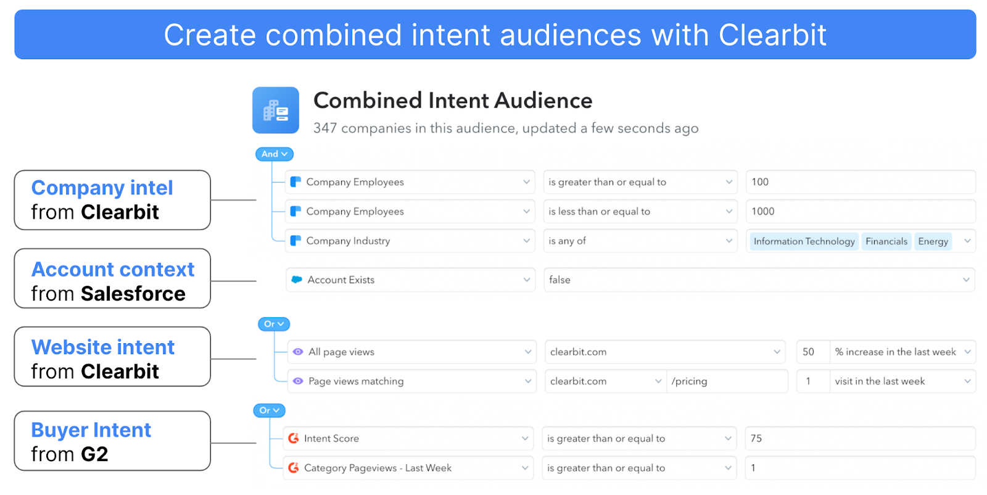The height and width of the screenshot is (495, 987).
Task: Click the Clearbit icon beside Company Industry
Action: point(296,241)
